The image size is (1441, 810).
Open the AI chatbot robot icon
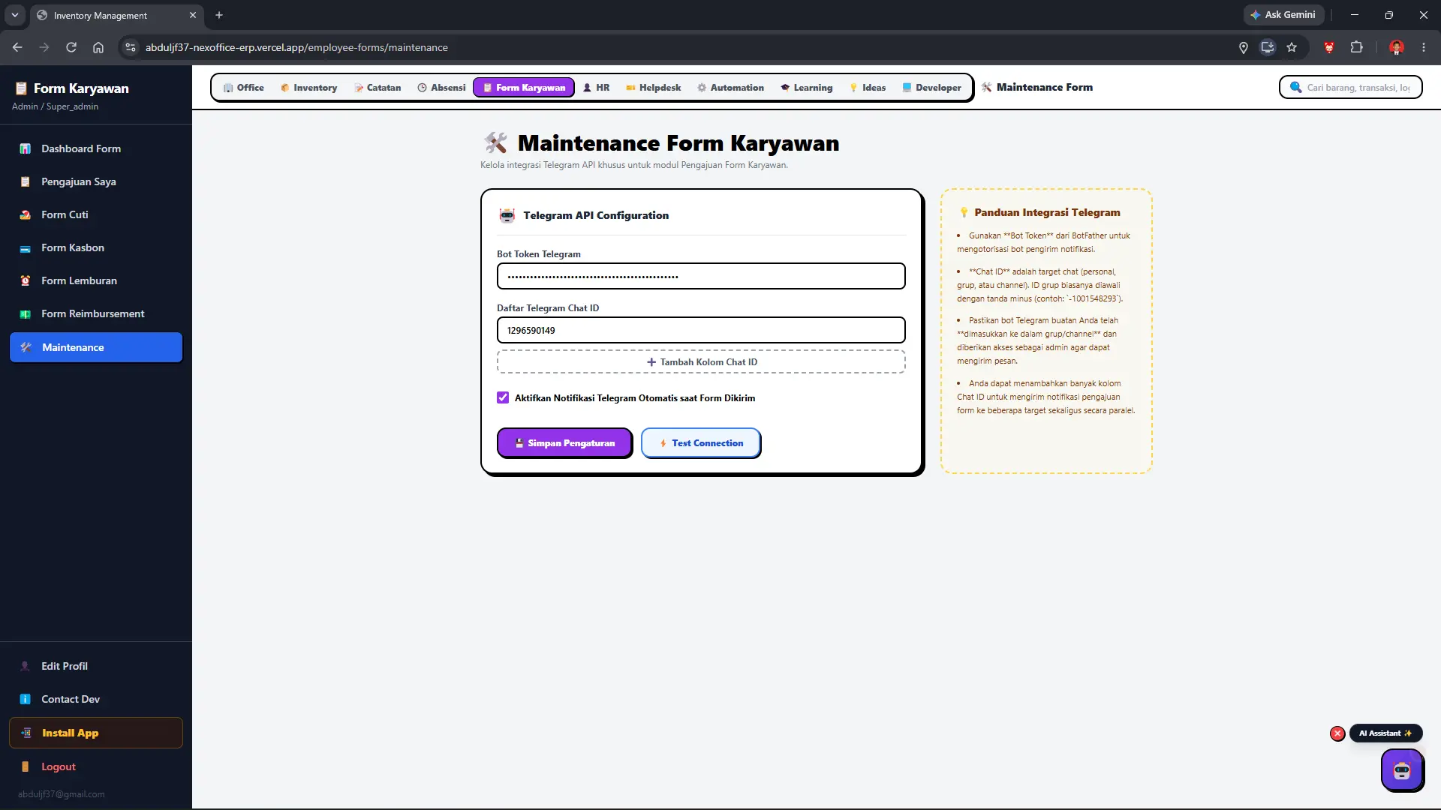click(1402, 769)
